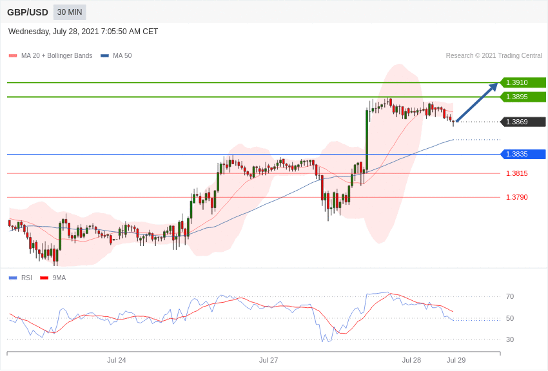Click the 1.3869 current price tag
The image size is (548, 371).
(x=524, y=122)
